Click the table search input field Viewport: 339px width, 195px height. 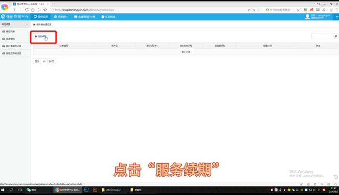coord(322,36)
